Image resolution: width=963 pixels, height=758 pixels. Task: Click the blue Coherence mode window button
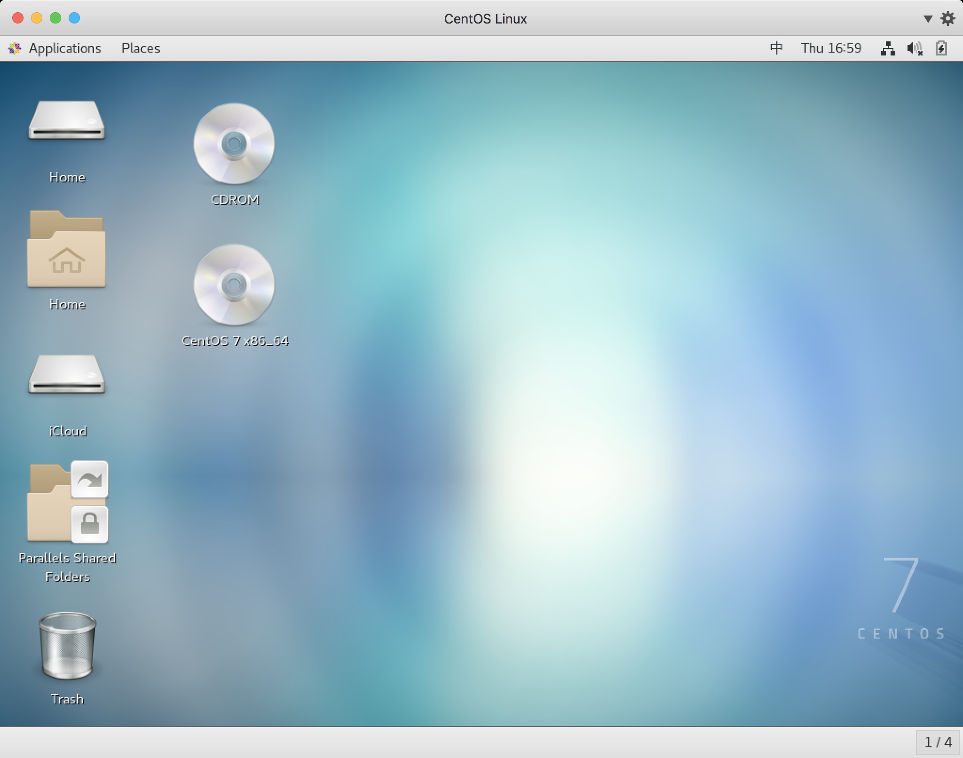[x=74, y=18]
